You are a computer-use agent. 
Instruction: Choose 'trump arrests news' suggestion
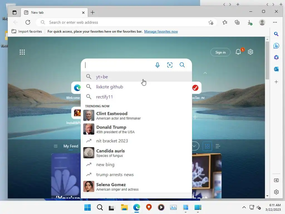pyautogui.click(x=136, y=174)
